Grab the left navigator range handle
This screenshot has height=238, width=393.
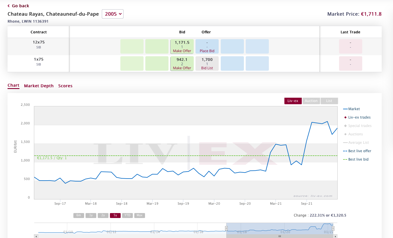pyautogui.click(x=226, y=228)
